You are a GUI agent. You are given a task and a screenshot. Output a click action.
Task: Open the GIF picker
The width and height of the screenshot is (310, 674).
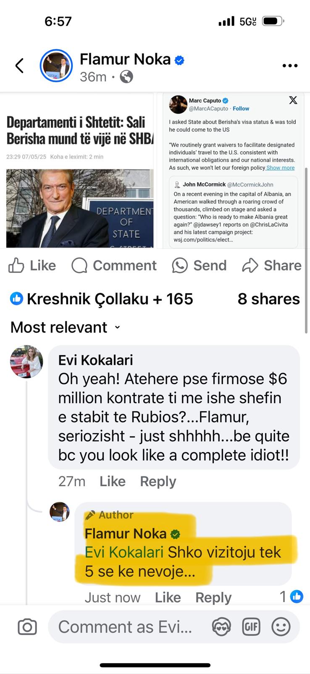251,627
